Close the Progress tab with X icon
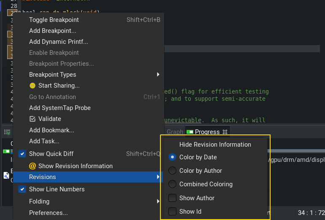Image resolution: width=325 pixels, height=220 pixels. coord(225,132)
